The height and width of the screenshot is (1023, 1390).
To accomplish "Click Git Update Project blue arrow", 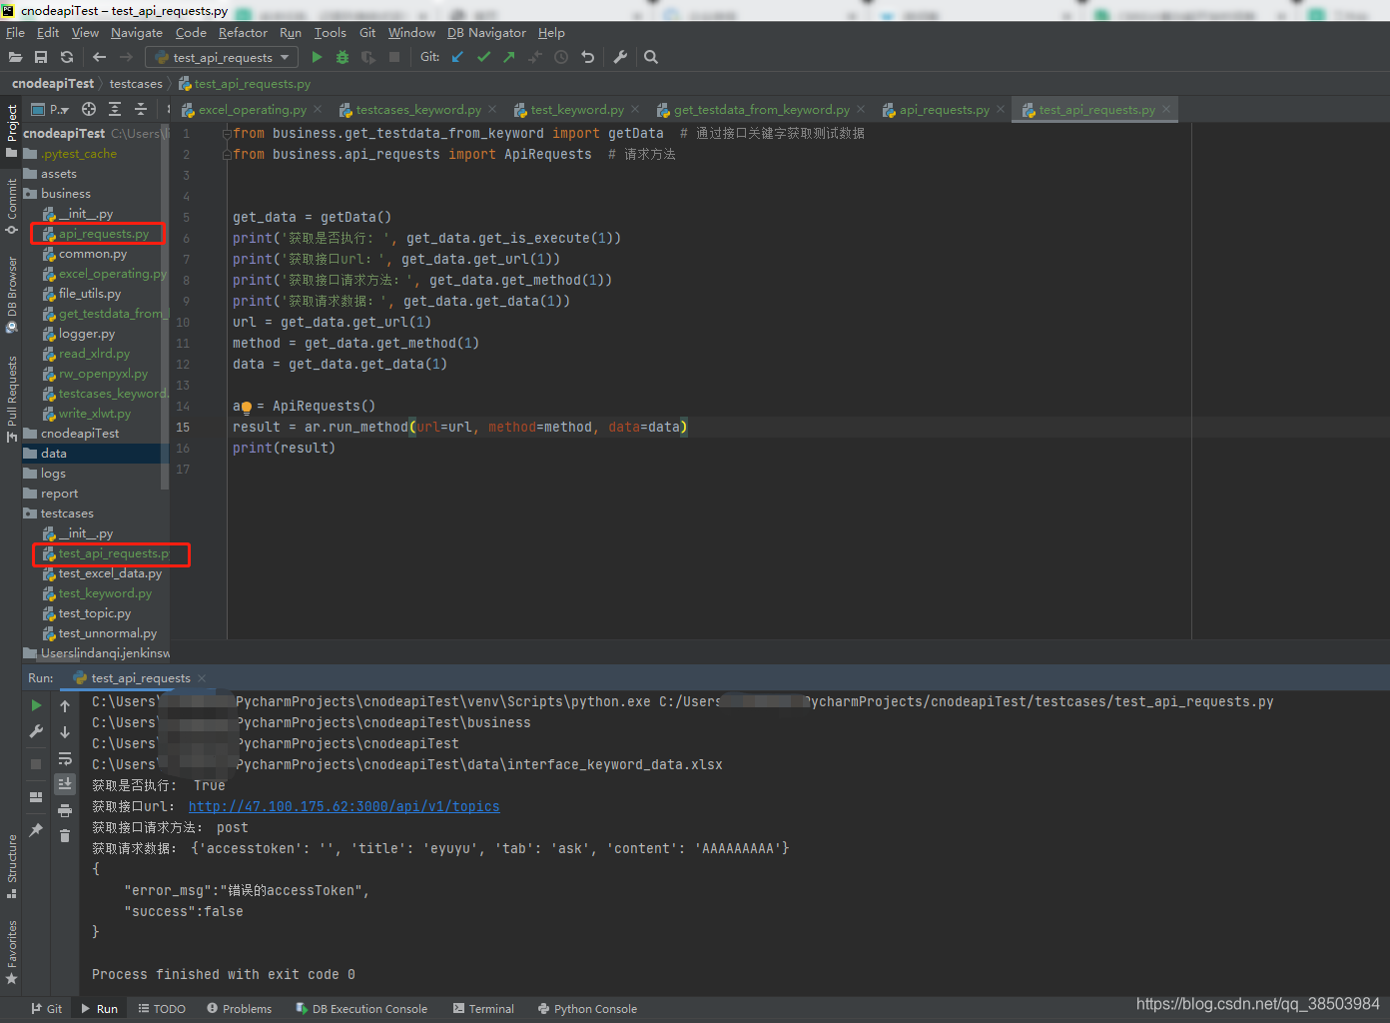I will pyautogui.click(x=457, y=57).
